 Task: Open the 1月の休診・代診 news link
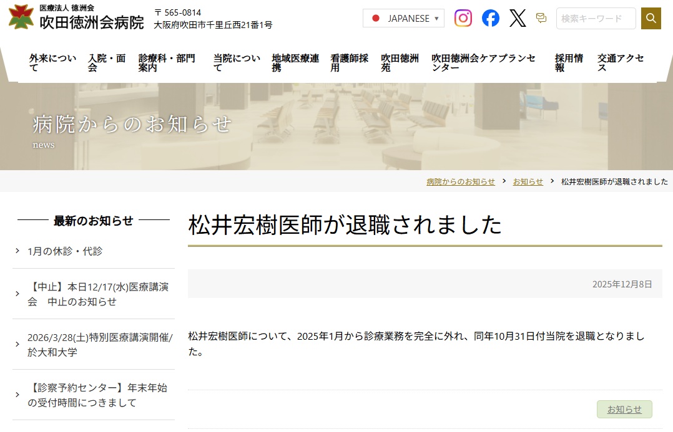tap(65, 251)
